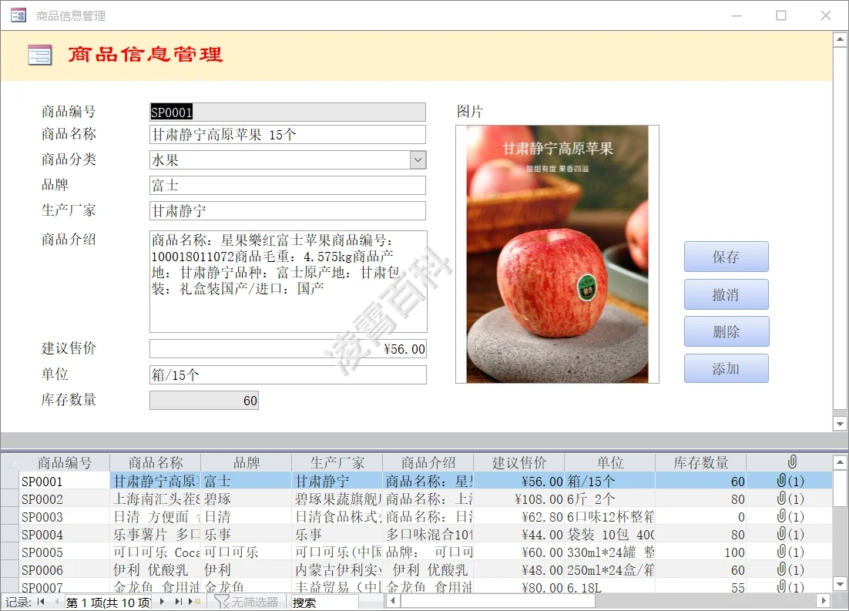The width and height of the screenshot is (849, 611).
Task: Click the 保存 button
Action: 725,257
